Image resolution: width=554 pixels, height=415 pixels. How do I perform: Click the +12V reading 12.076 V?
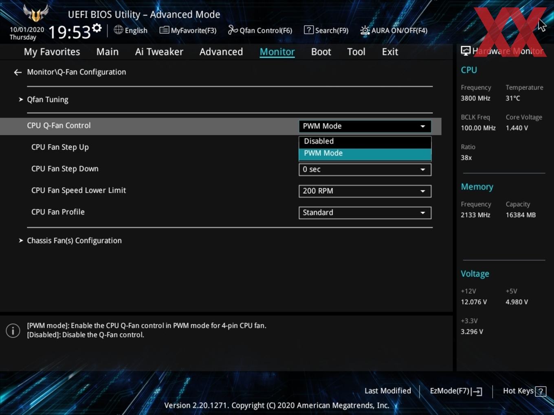pyautogui.click(x=474, y=302)
